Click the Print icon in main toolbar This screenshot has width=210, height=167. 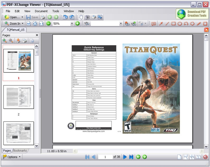[x=43, y=17]
